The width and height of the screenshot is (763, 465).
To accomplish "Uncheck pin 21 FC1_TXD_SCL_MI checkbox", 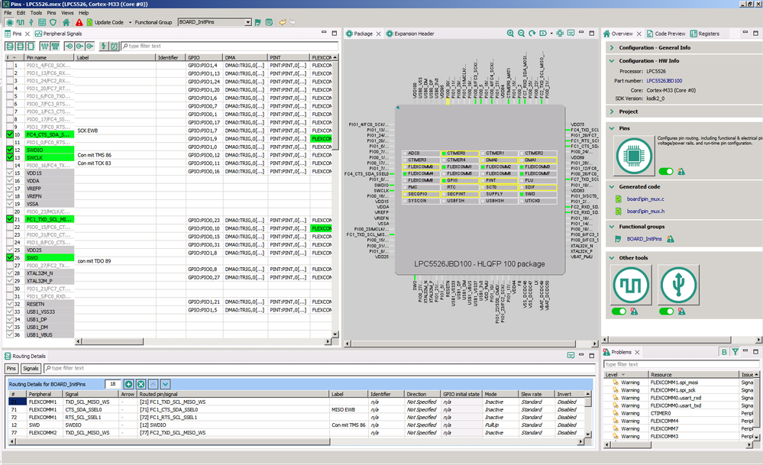I will [10, 219].
